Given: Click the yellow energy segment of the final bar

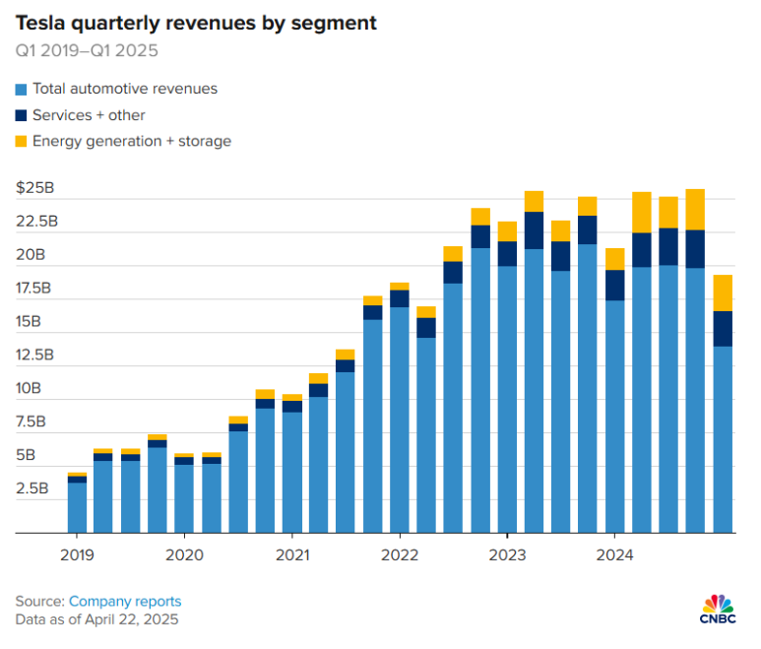Looking at the screenshot, I should click(723, 293).
